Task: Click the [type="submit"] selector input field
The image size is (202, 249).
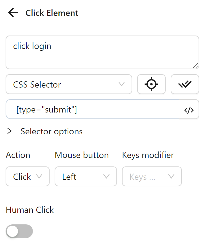Action: 93,109
